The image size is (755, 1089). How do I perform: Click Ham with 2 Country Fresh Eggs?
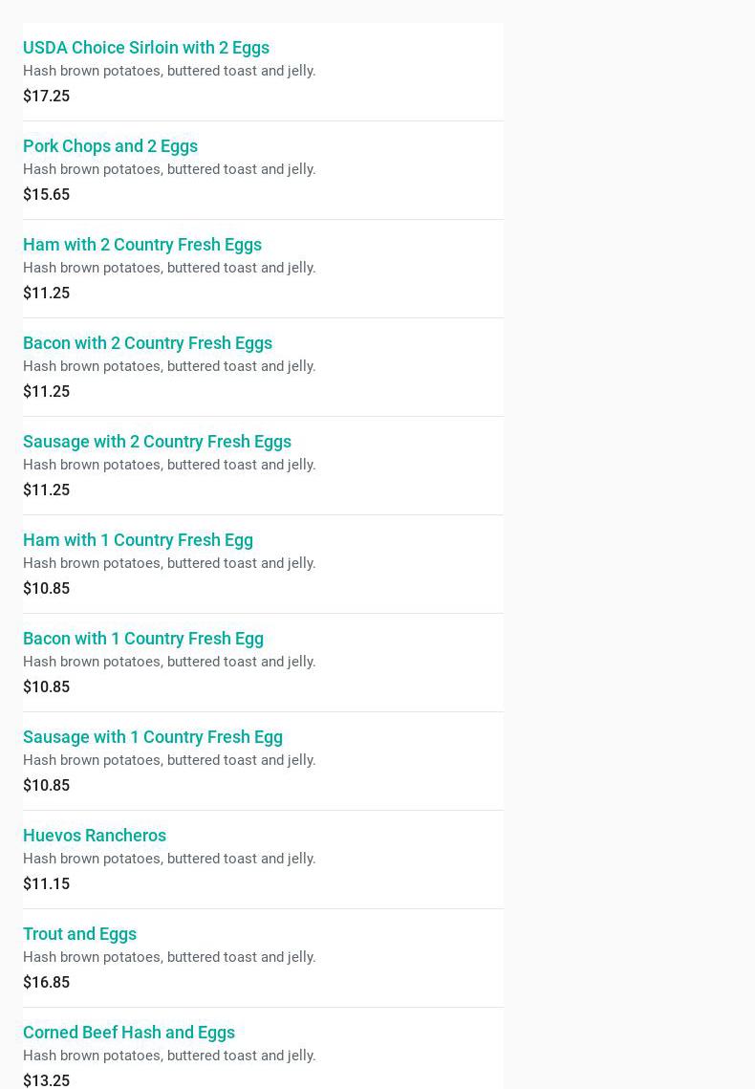[x=142, y=244]
